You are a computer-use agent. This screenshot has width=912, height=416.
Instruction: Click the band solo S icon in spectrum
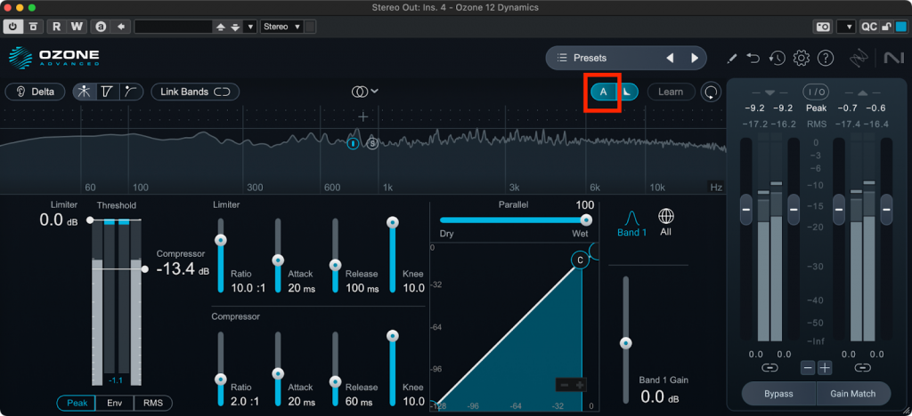[372, 142]
